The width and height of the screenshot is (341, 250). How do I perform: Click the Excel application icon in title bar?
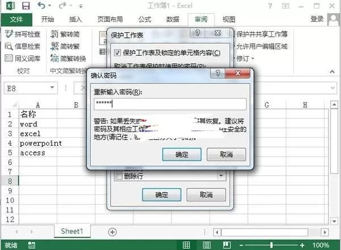[x=10, y=6]
